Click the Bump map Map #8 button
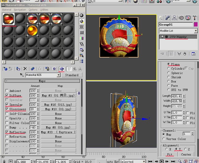The width and height of the screenshot is (199, 163). [x=58, y=127]
